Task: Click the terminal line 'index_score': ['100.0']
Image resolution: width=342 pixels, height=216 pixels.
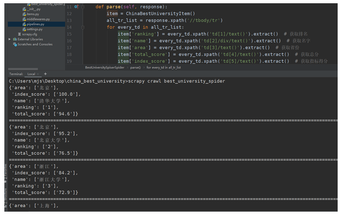Action: pyautogui.click(x=46, y=94)
